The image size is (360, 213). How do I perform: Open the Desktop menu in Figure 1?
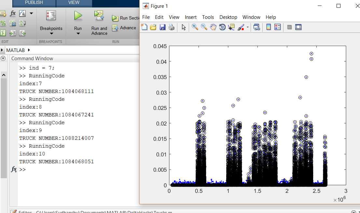[x=228, y=17]
